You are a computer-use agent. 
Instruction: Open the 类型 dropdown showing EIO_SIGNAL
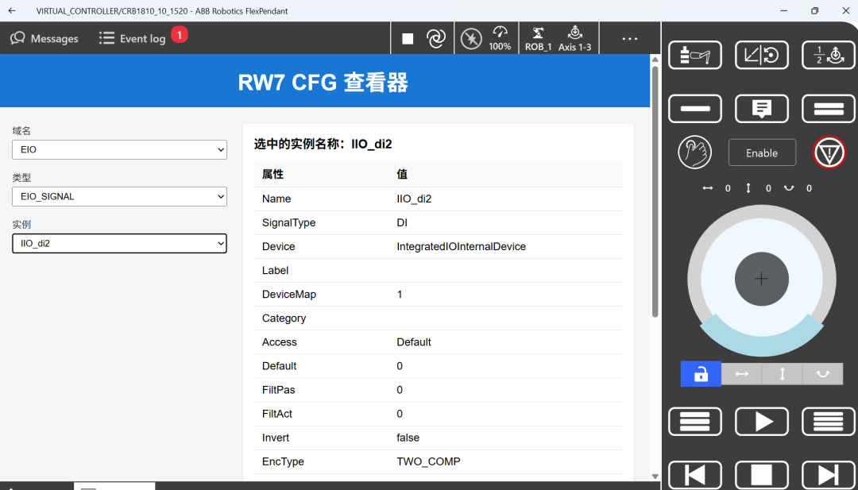pyautogui.click(x=119, y=196)
